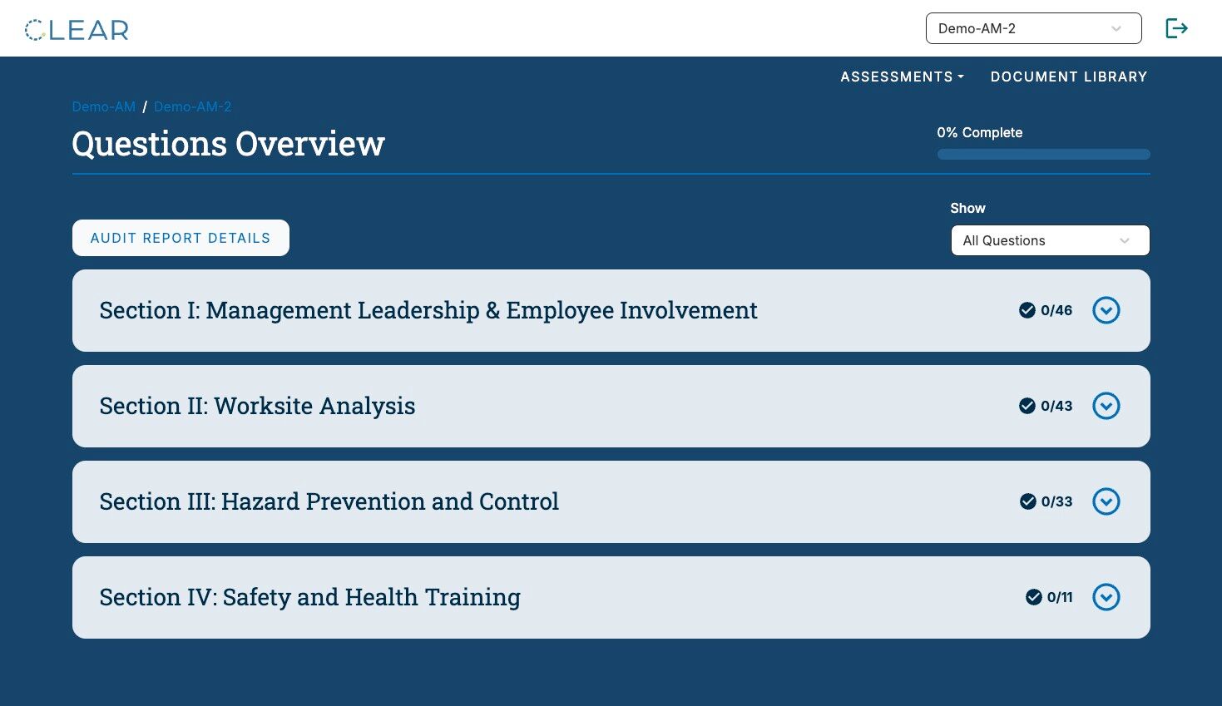Image resolution: width=1222 pixels, height=706 pixels.
Task: Click Section II completion checkmark icon
Action: coord(1027,406)
